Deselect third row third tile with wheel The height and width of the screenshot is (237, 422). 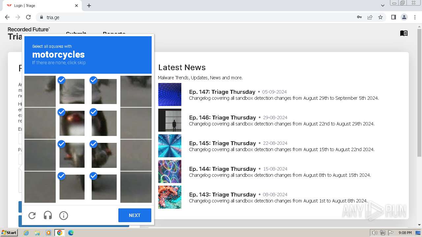tap(104, 155)
